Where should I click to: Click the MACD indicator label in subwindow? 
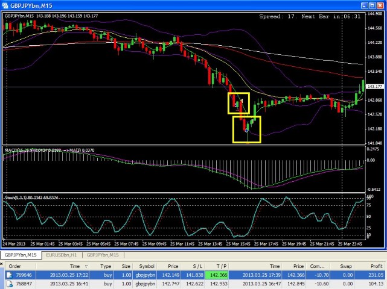pos(50,150)
